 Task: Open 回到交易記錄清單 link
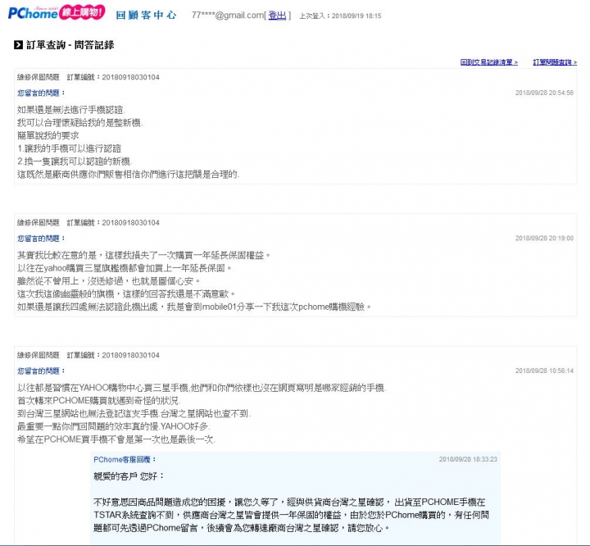(x=488, y=62)
